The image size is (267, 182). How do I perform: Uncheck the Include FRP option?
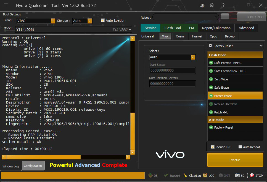pos(212,147)
